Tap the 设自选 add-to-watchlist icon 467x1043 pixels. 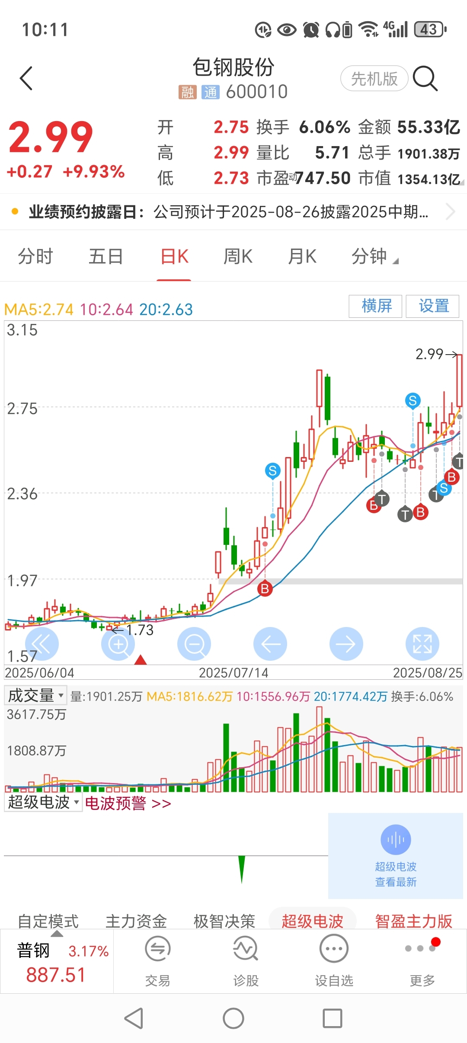pos(334,949)
